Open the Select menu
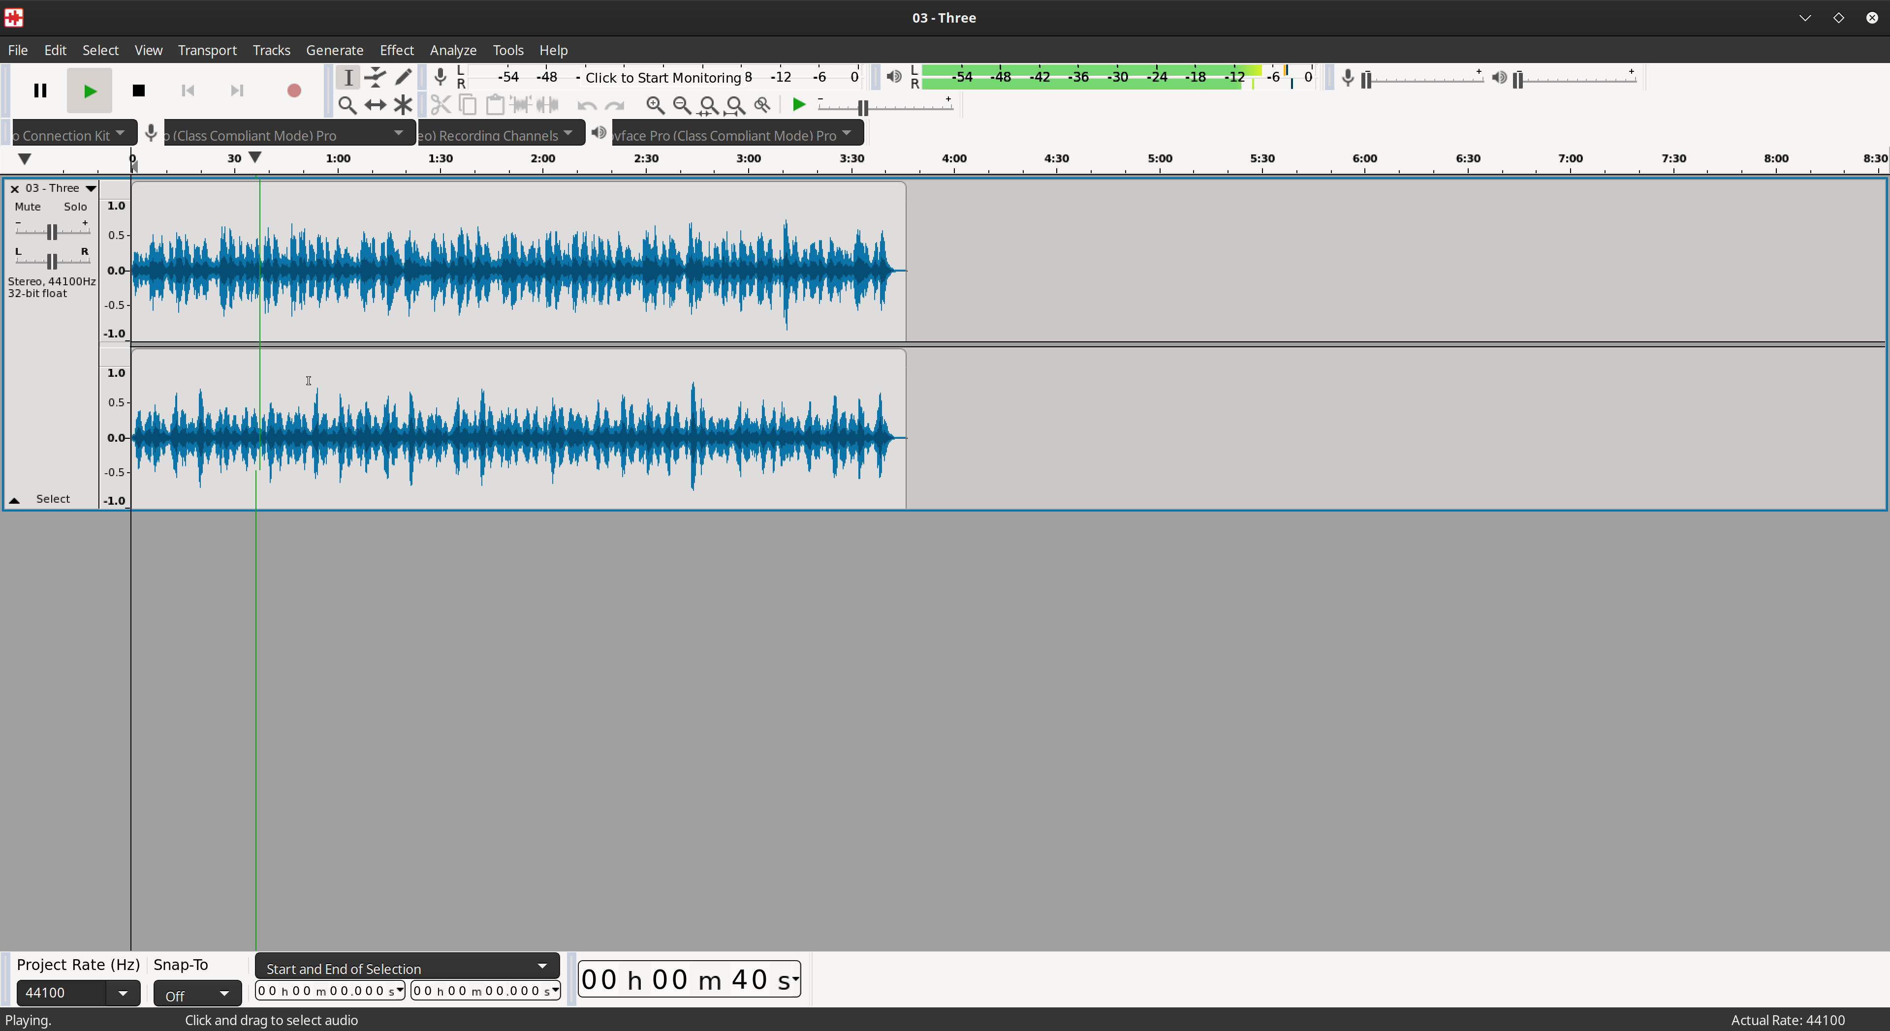Screen dimensions: 1890x1031 click(100, 50)
